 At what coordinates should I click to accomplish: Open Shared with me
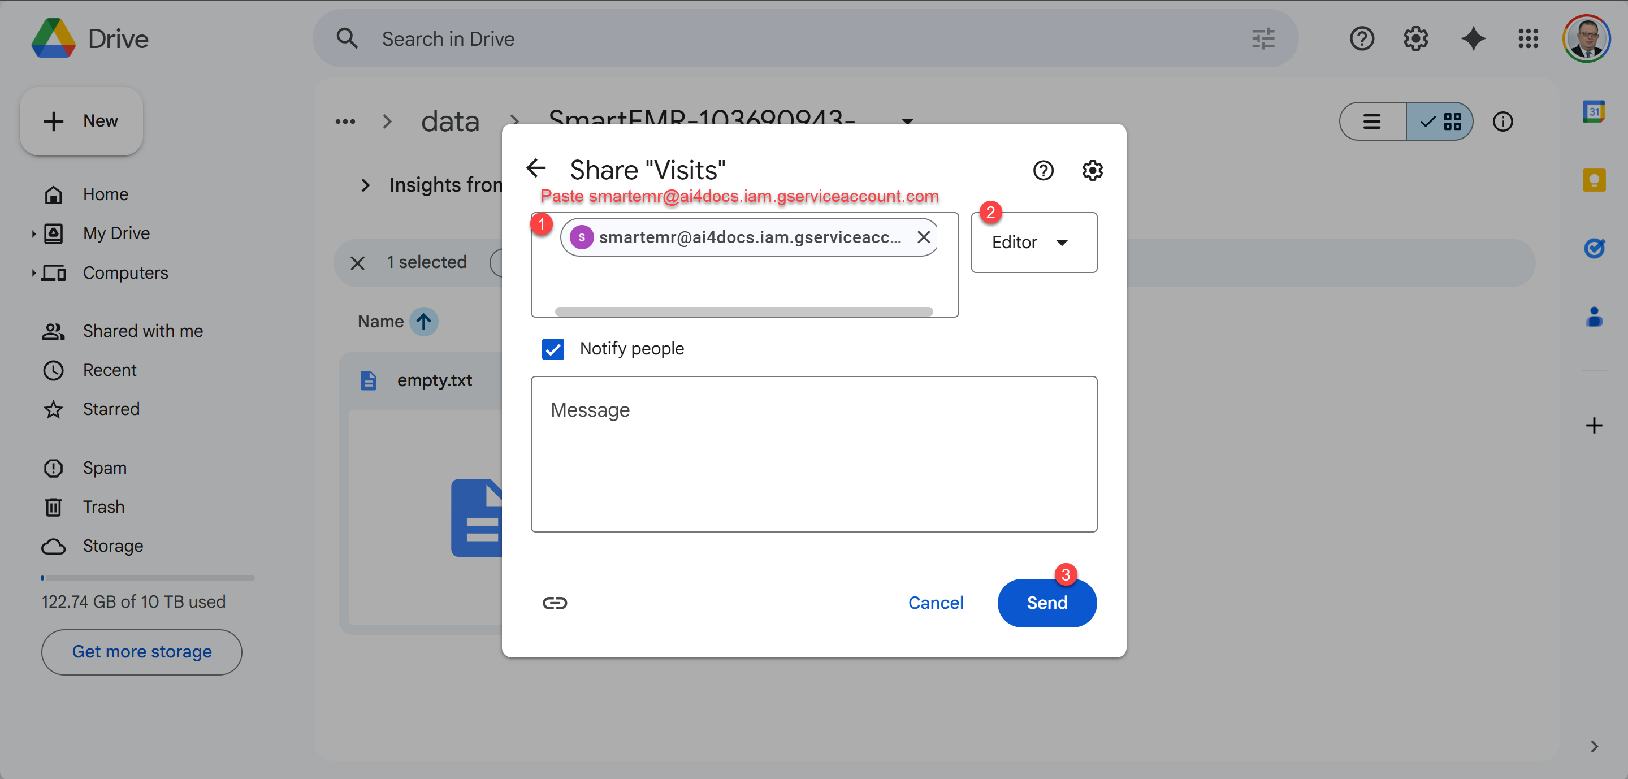pyautogui.click(x=142, y=331)
